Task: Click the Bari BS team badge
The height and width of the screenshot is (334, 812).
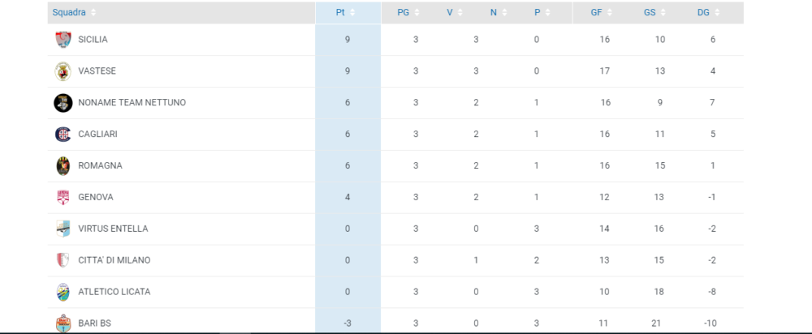Action: point(63,323)
